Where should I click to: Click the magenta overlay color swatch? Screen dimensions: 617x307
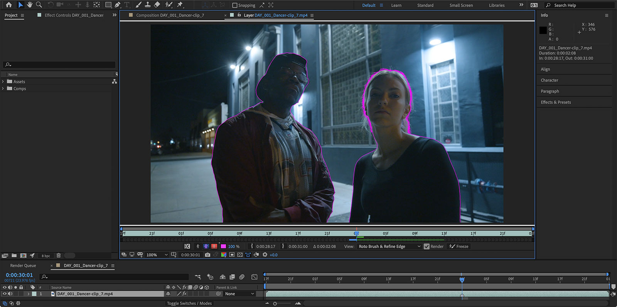pos(223,247)
